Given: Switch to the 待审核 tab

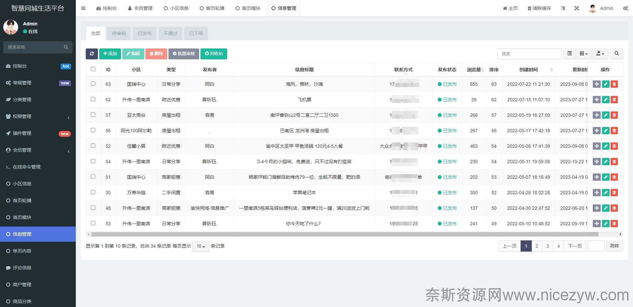Looking at the screenshot, I should (119, 33).
